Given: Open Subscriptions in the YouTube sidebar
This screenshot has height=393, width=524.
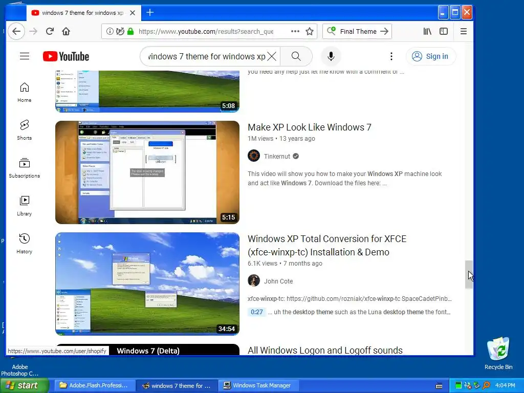Looking at the screenshot, I should (25, 168).
